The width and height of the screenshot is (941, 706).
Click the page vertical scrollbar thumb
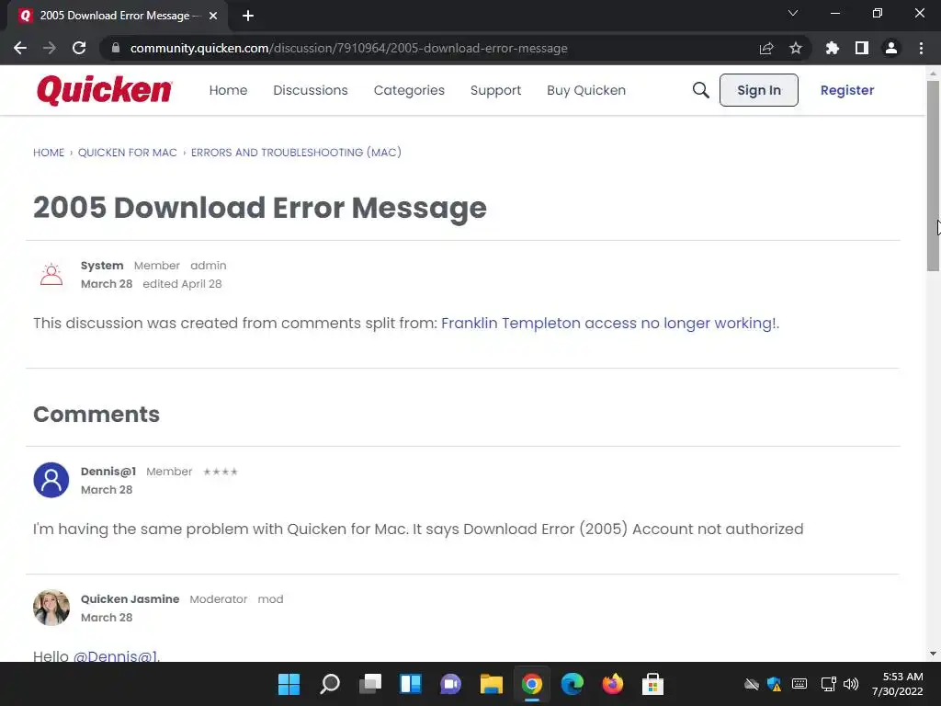pos(933,176)
